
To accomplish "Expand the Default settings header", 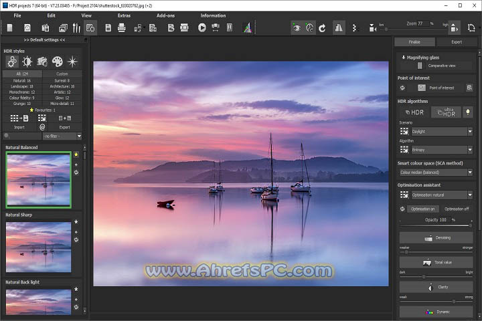I will point(44,40).
